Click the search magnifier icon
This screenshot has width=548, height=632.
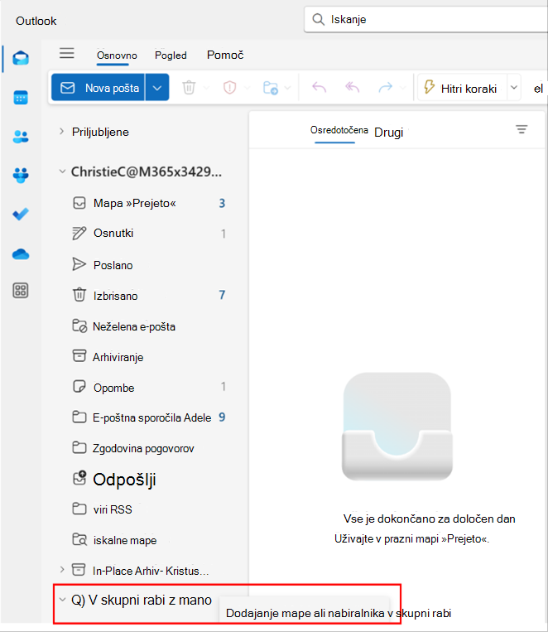click(x=319, y=19)
